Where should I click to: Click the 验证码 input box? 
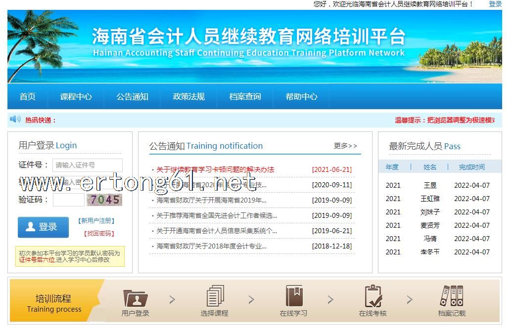[x=68, y=200]
